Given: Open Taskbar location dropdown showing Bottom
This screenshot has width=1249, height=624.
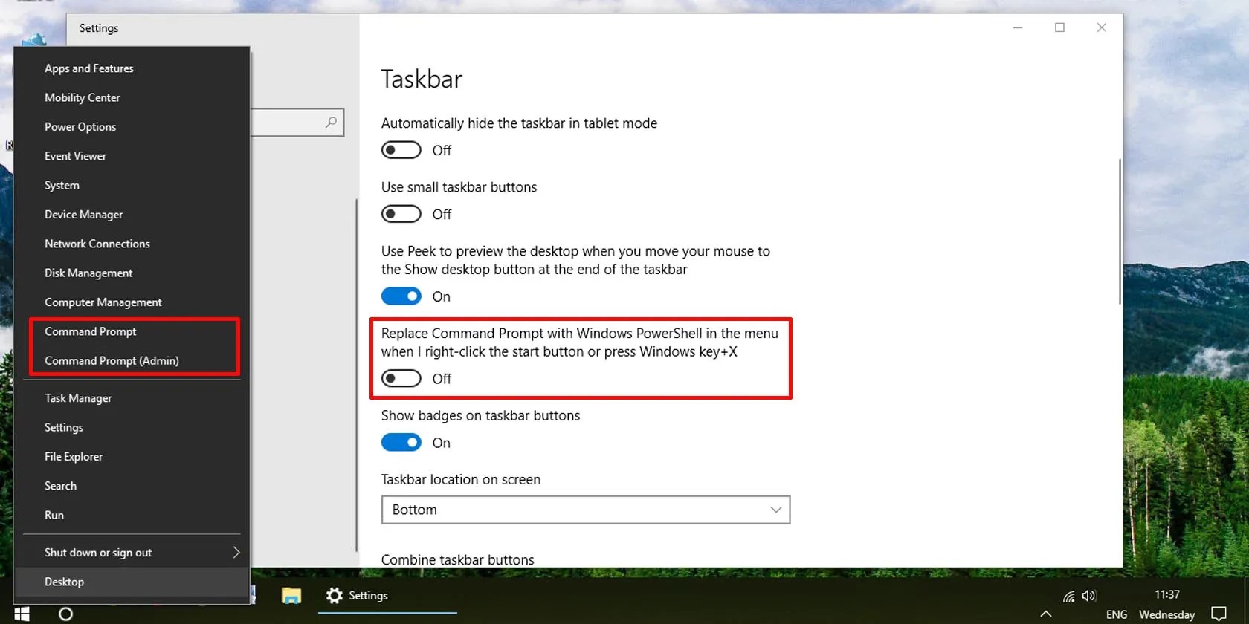Looking at the screenshot, I should 586,510.
